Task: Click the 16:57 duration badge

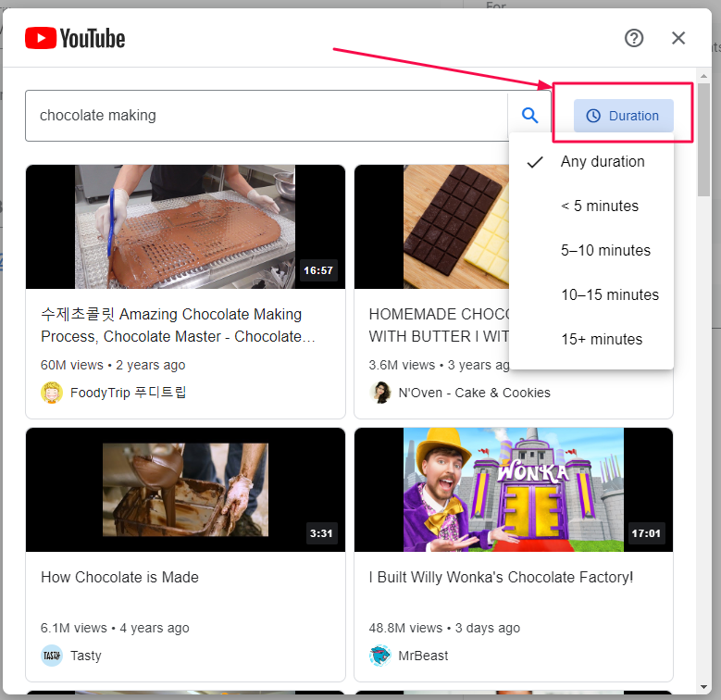Action: click(318, 270)
